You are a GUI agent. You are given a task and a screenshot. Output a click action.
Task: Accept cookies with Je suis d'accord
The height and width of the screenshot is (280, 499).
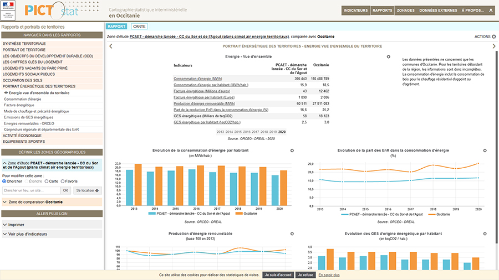coord(277,275)
